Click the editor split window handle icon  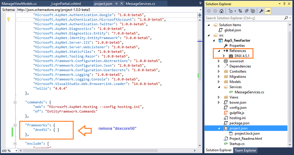tap(200, 15)
